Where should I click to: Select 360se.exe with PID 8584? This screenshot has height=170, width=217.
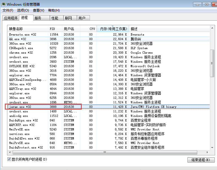coord(108,84)
